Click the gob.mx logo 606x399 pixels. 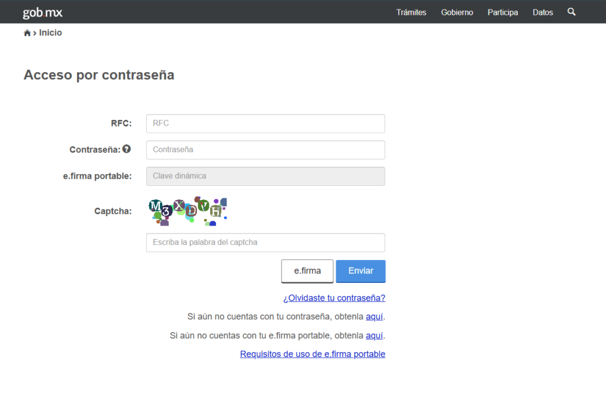(42, 12)
